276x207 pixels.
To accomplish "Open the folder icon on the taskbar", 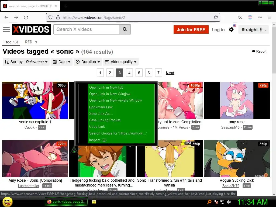I will pyautogui.click(x=94, y=202).
